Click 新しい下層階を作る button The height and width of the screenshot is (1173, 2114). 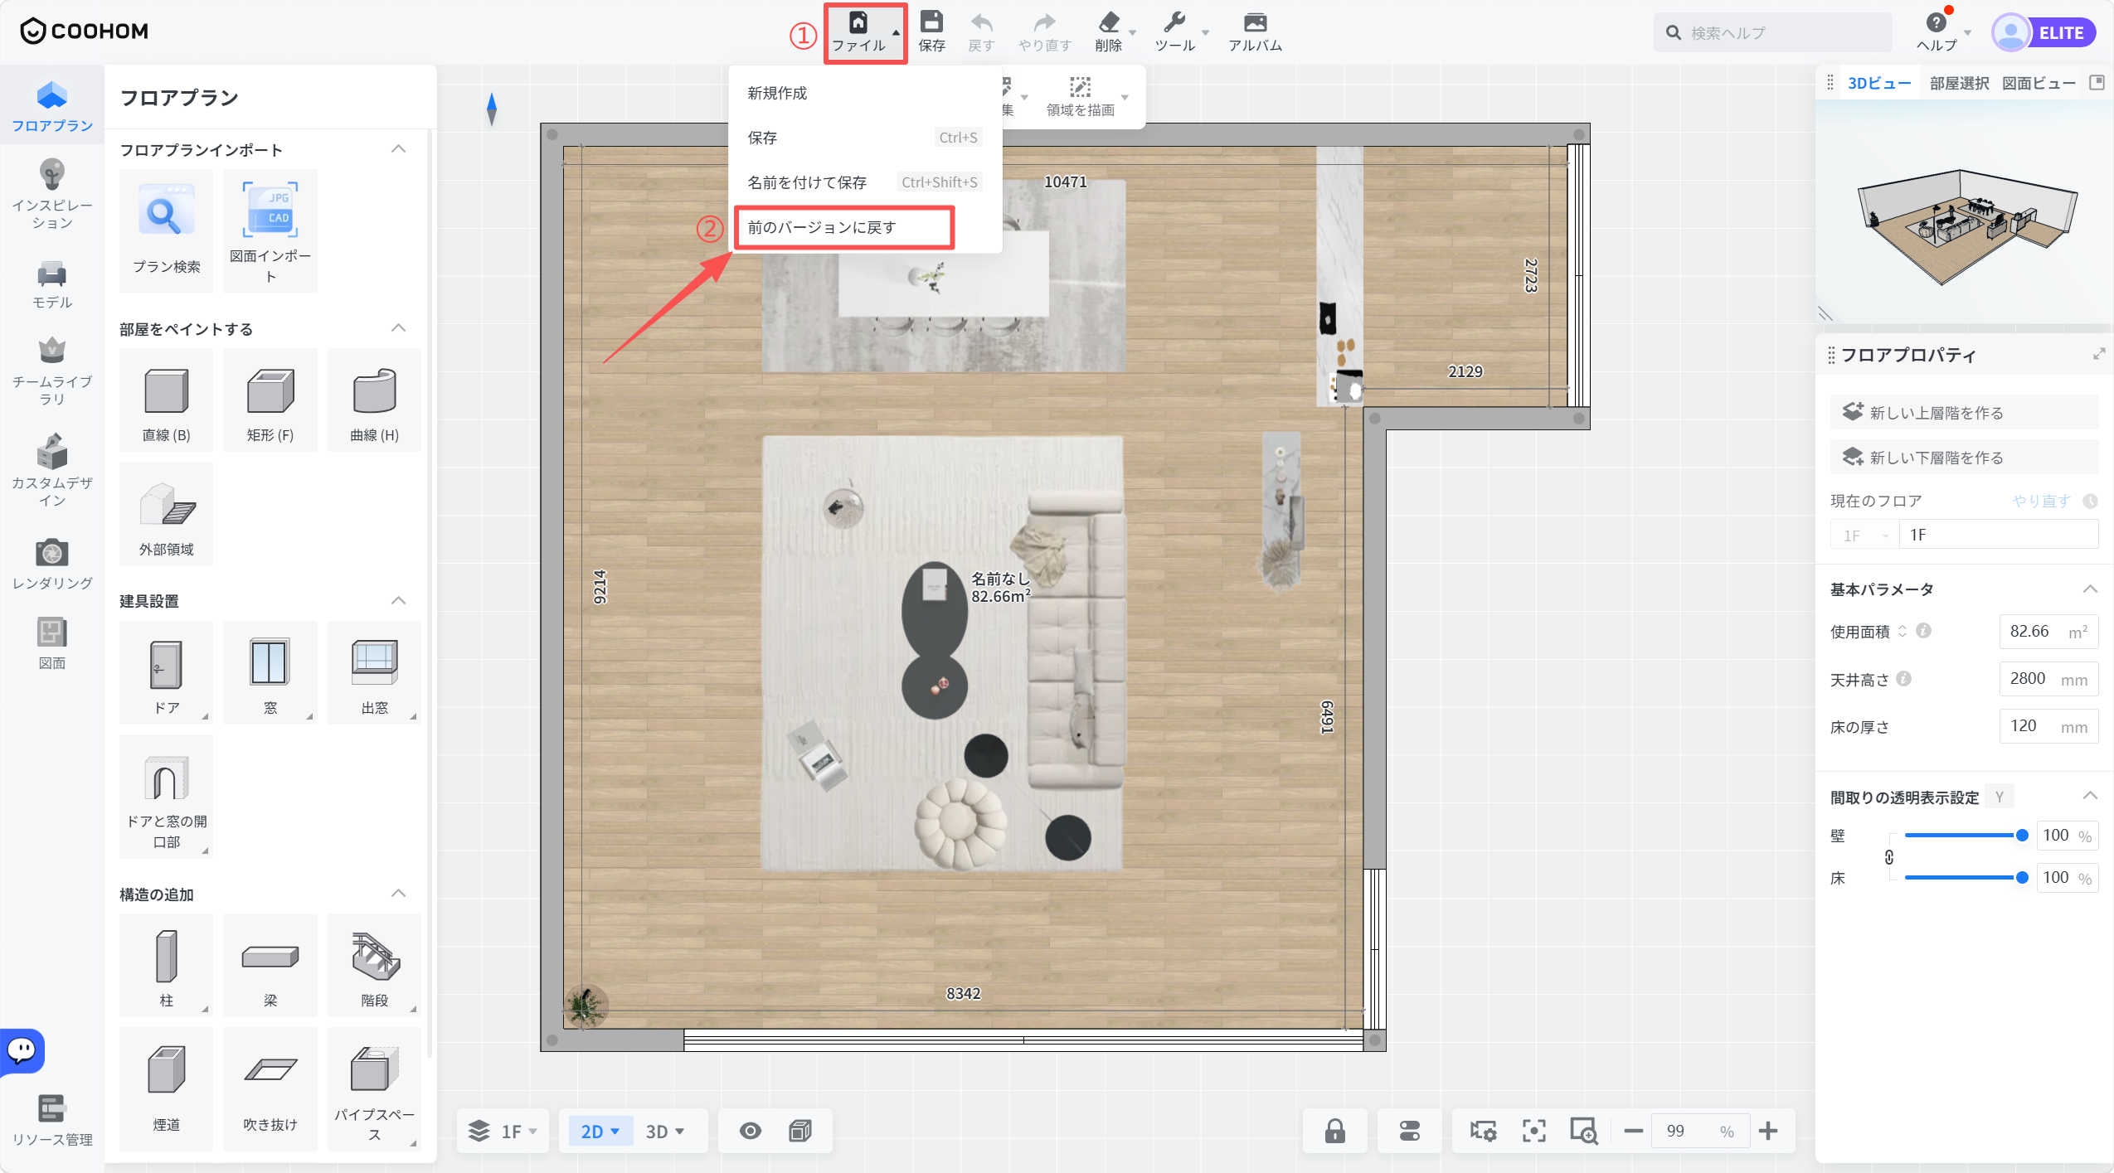tap(1963, 457)
